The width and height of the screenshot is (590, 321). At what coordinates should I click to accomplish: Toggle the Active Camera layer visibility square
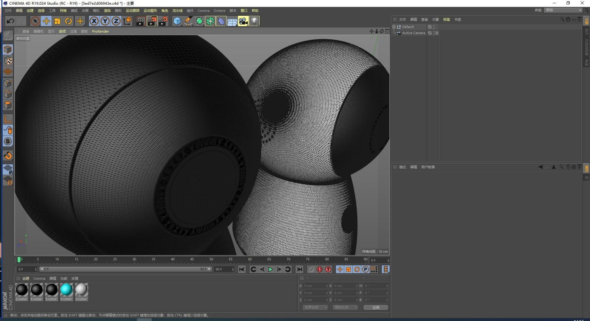(x=430, y=33)
